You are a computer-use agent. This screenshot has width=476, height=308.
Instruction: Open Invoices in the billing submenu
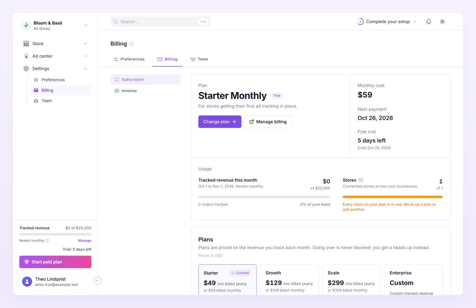pyautogui.click(x=145, y=91)
